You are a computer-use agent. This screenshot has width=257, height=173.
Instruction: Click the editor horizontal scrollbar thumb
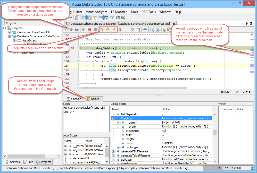(x=134, y=88)
